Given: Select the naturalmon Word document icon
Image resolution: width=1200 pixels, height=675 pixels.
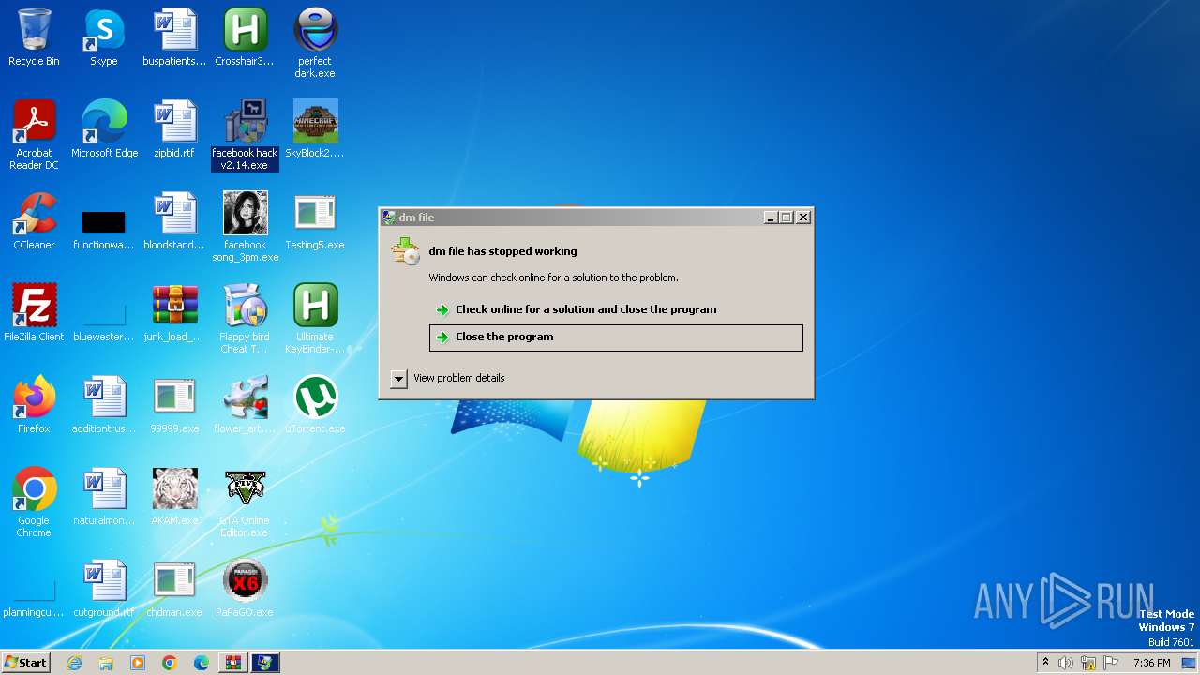Looking at the screenshot, I should (104, 498).
